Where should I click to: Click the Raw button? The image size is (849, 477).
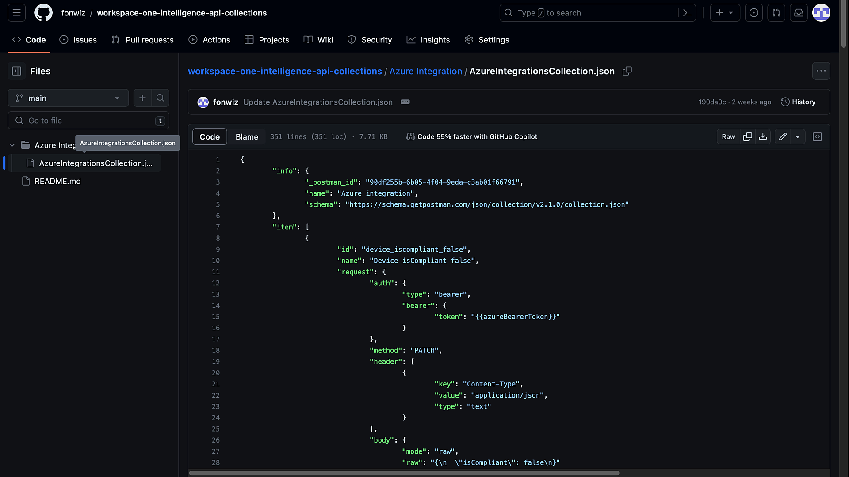click(728, 137)
